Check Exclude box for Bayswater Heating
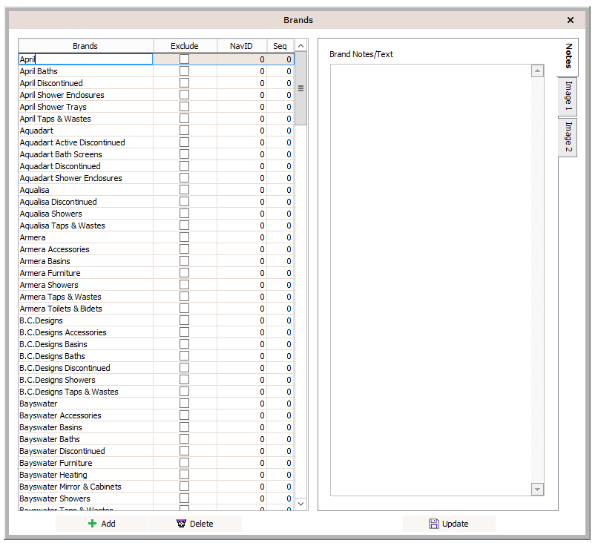Viewport: 598px width, 543px height. 184,475
